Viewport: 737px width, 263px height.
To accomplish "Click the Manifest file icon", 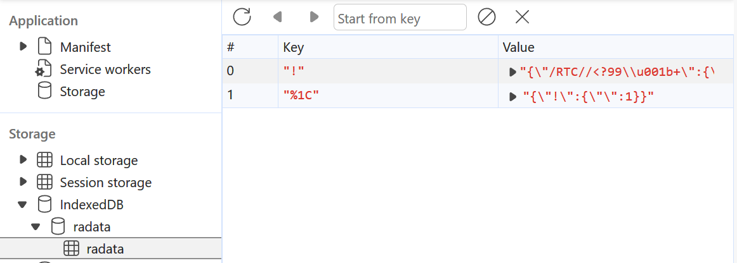I will click(44, 47).
